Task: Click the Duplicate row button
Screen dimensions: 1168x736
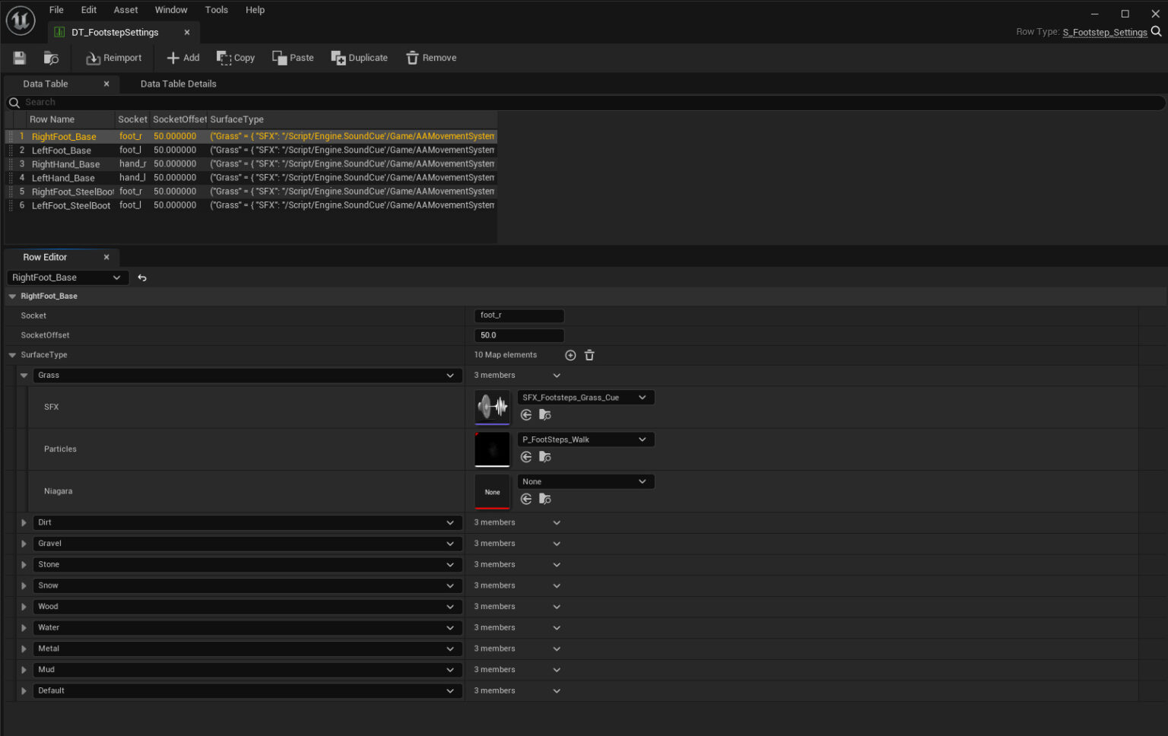Action: tap(360, 58)
